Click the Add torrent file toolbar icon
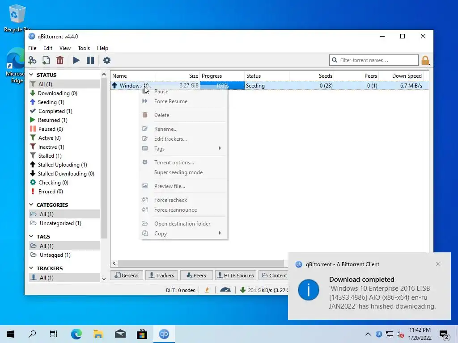Viewport: 458px width, 343px height. click(46, 60)
